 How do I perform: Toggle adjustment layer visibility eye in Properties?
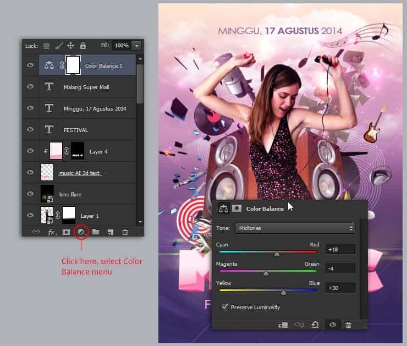click(333, 325)
